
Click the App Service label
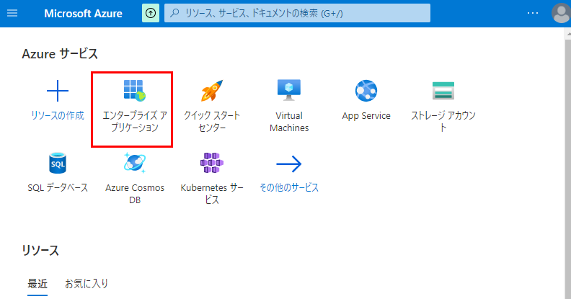pyautogui.click(x=366, y=116)
